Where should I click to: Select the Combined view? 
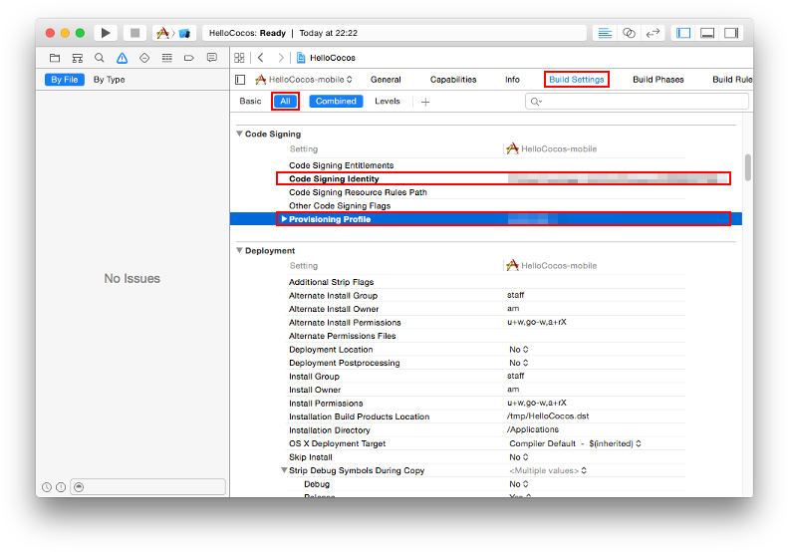[336, 102]
